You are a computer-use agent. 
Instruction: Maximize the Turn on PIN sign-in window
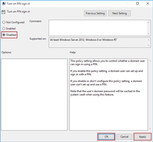tap(138, 4)
